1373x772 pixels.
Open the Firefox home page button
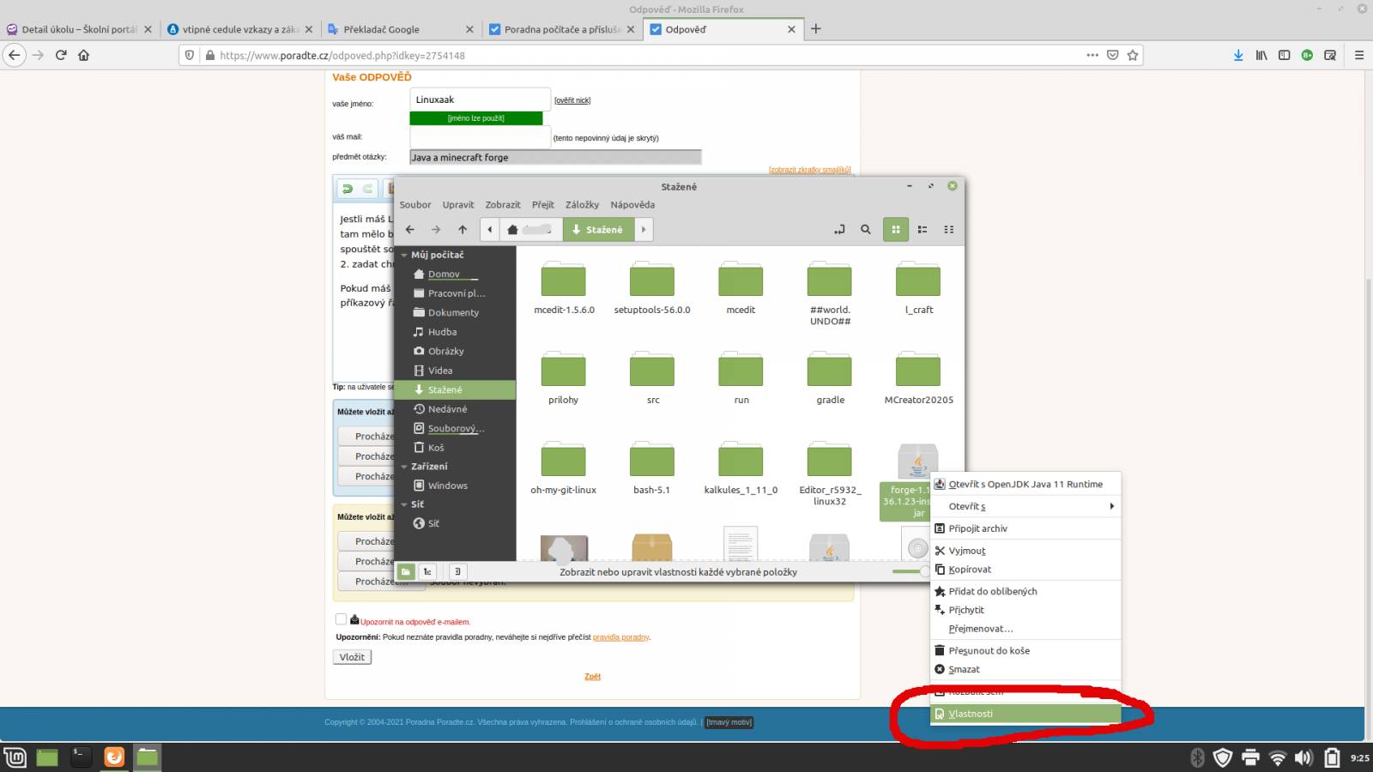[84, 55]
